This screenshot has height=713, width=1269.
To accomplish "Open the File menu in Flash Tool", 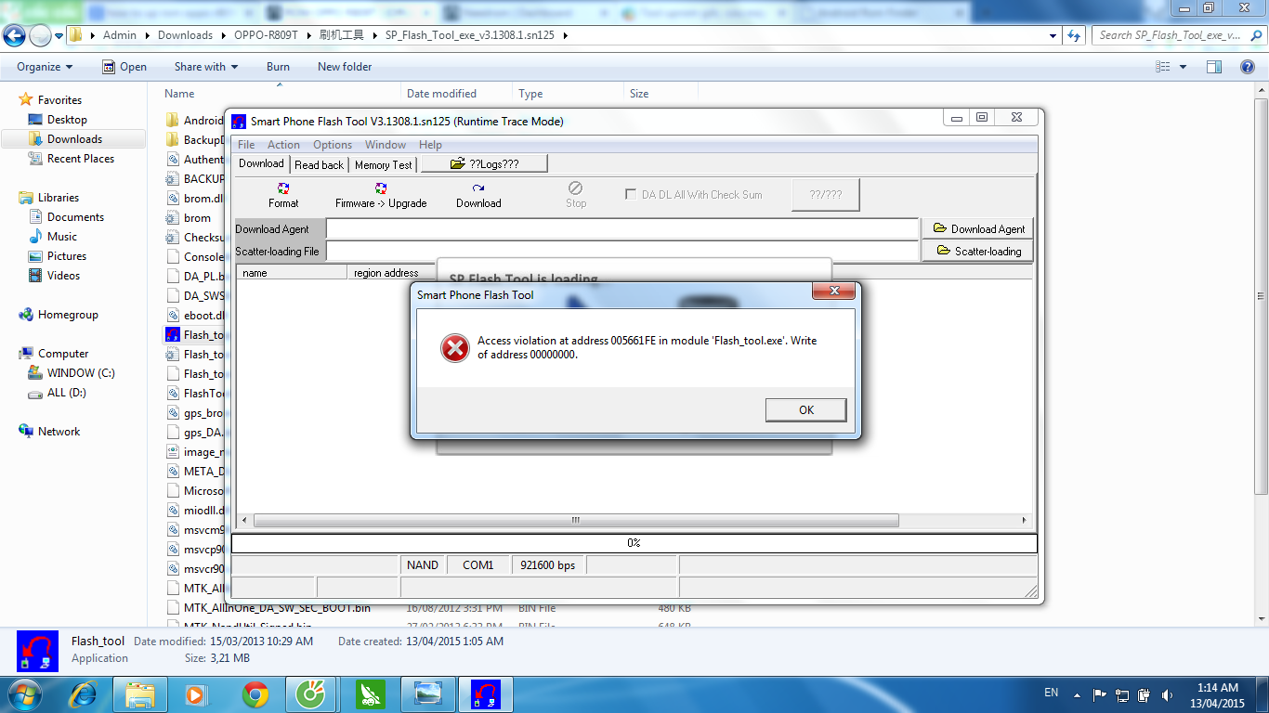I will tap(246, 145).
